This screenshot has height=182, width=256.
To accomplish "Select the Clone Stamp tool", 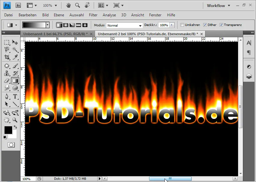I will tap(6, 73).
